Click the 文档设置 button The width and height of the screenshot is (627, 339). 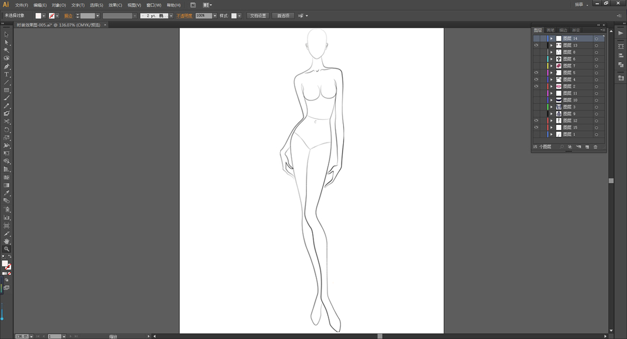258,16
